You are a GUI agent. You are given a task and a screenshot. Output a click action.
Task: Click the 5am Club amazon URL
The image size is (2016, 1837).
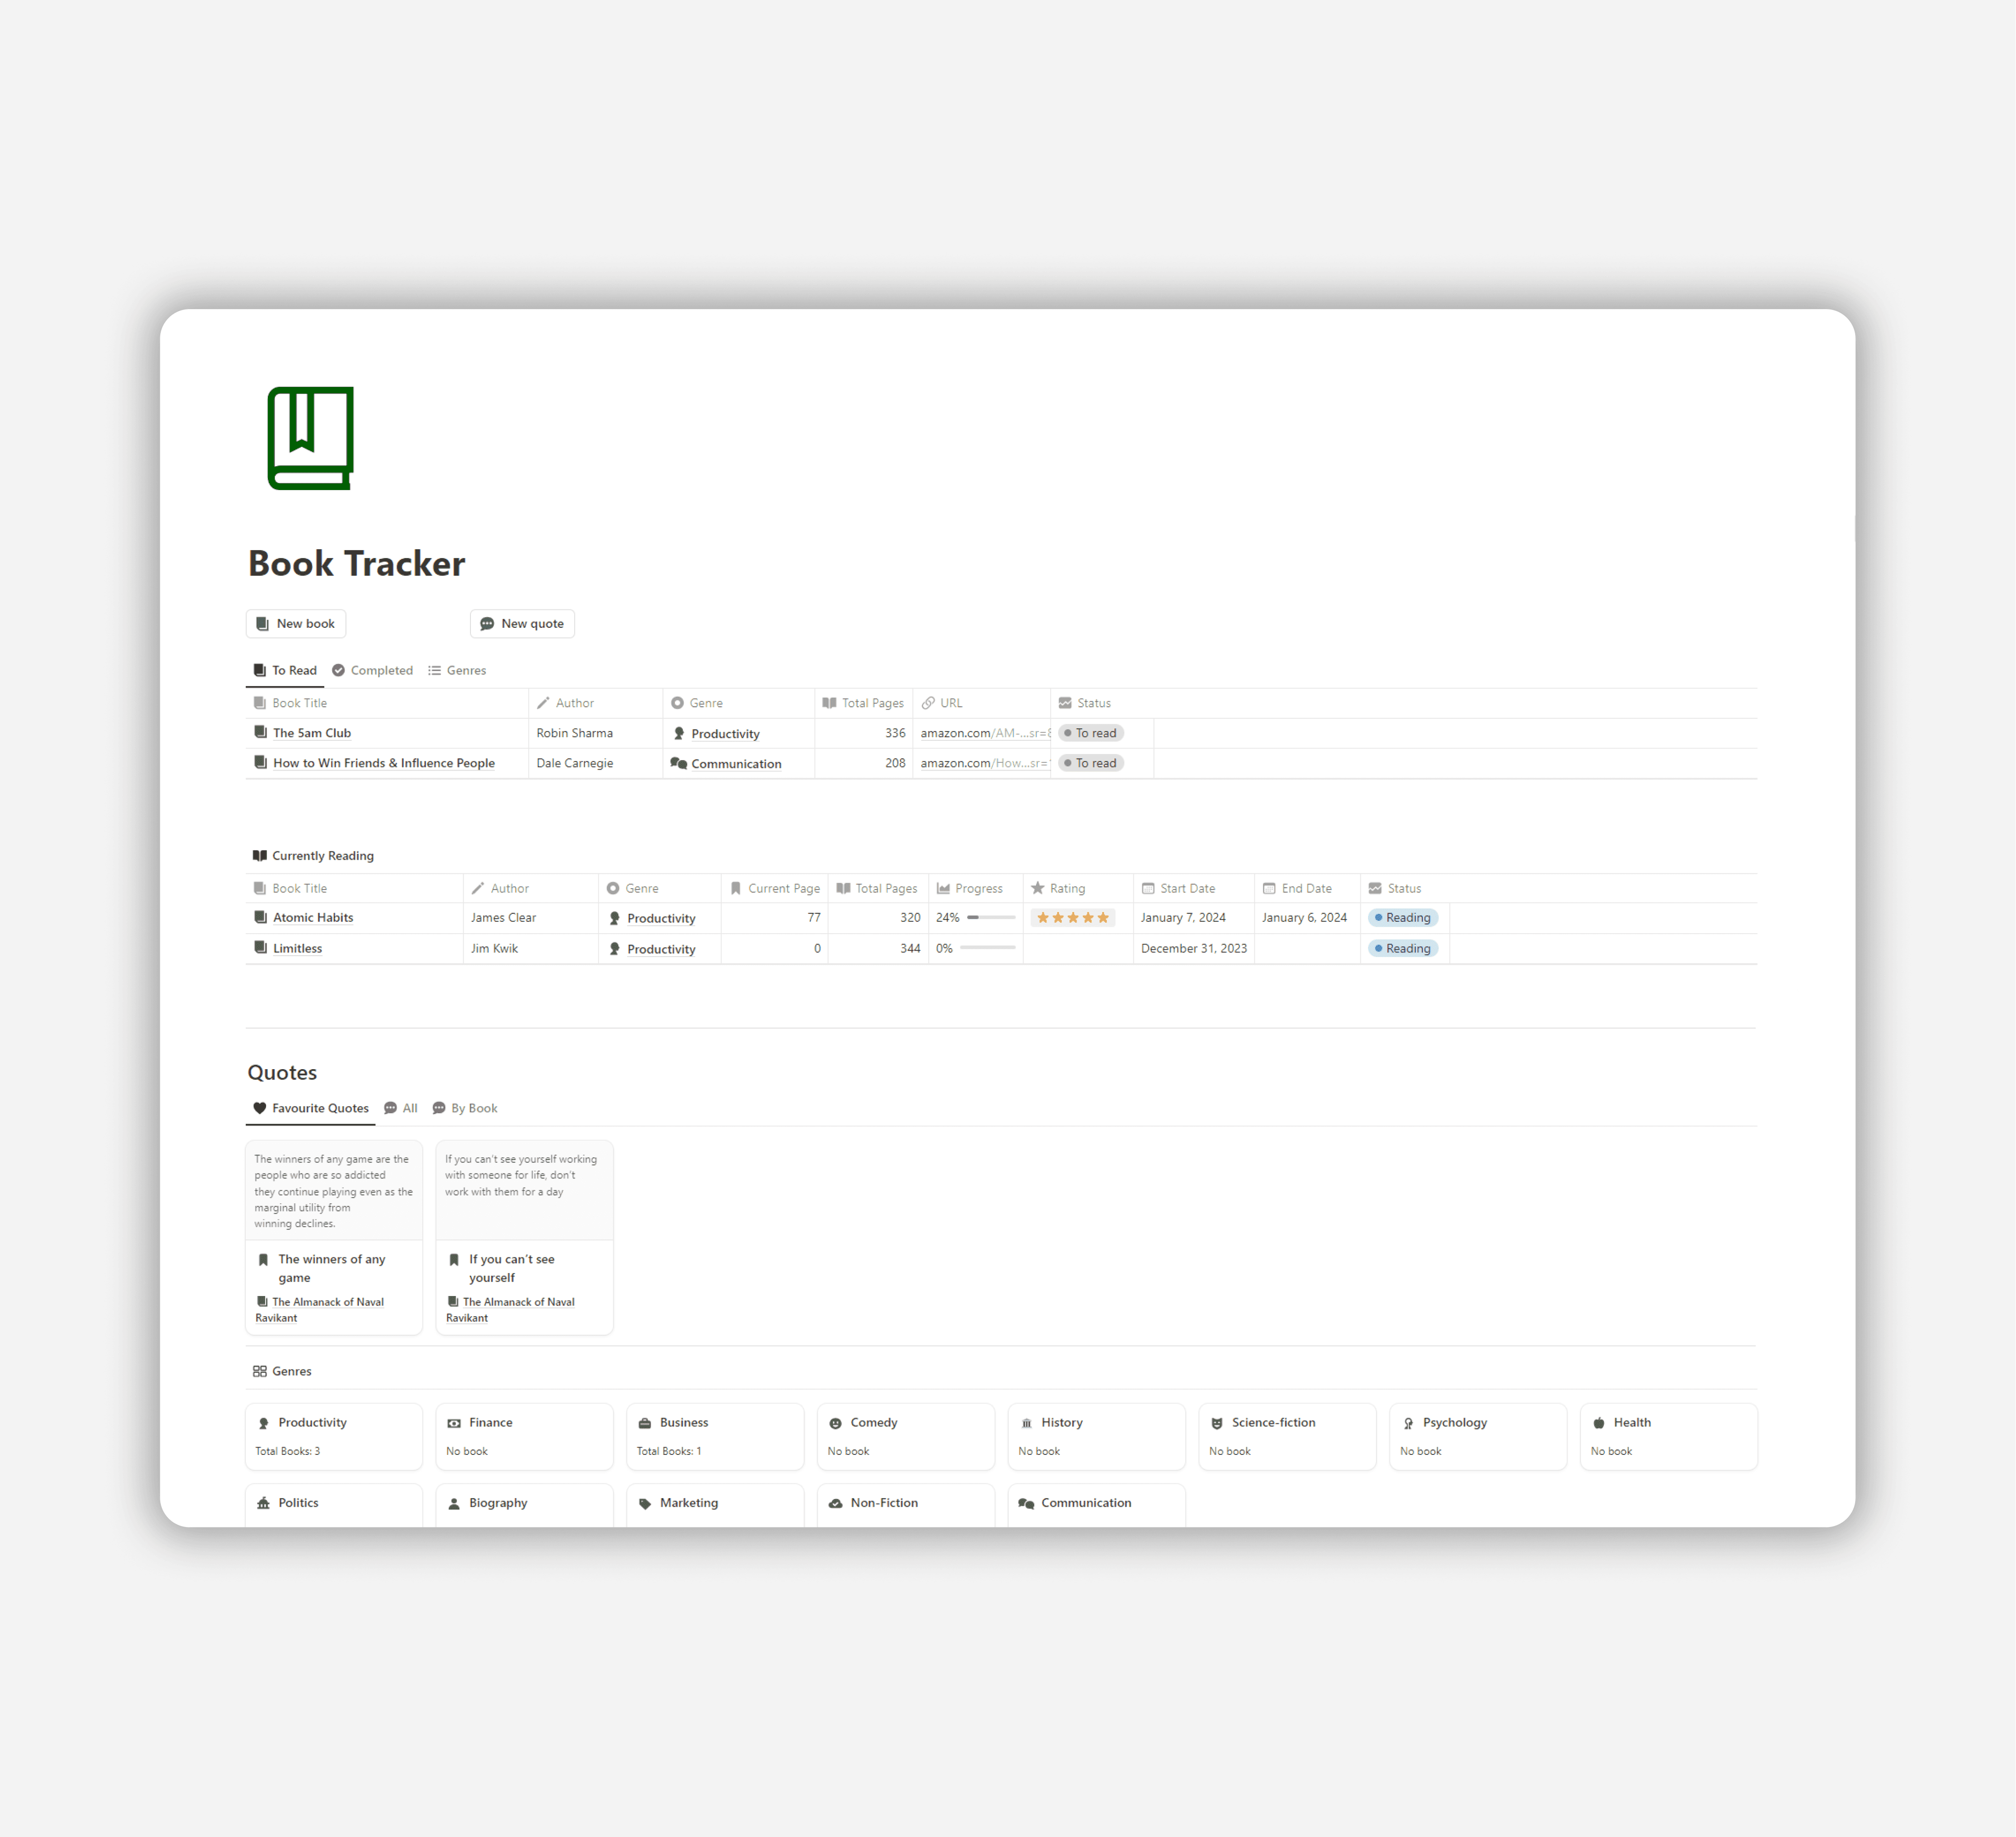point(984,733)
